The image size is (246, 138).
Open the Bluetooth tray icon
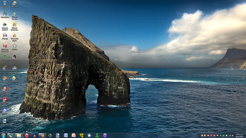220,136
